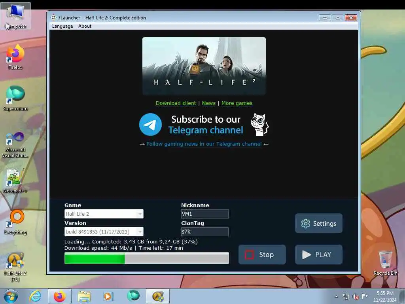This screenshot has width=405, height=304.
Task: Select the Notepad++ desktop shortcut
Action: [15, 181]
